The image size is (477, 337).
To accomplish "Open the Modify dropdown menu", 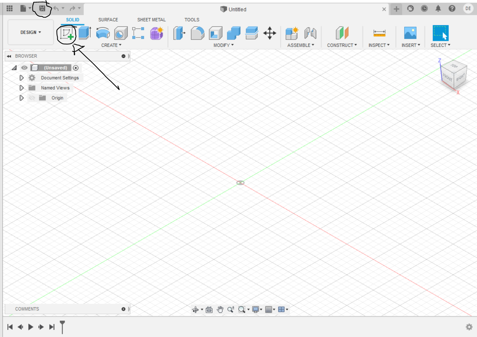I will click(224, 45).
